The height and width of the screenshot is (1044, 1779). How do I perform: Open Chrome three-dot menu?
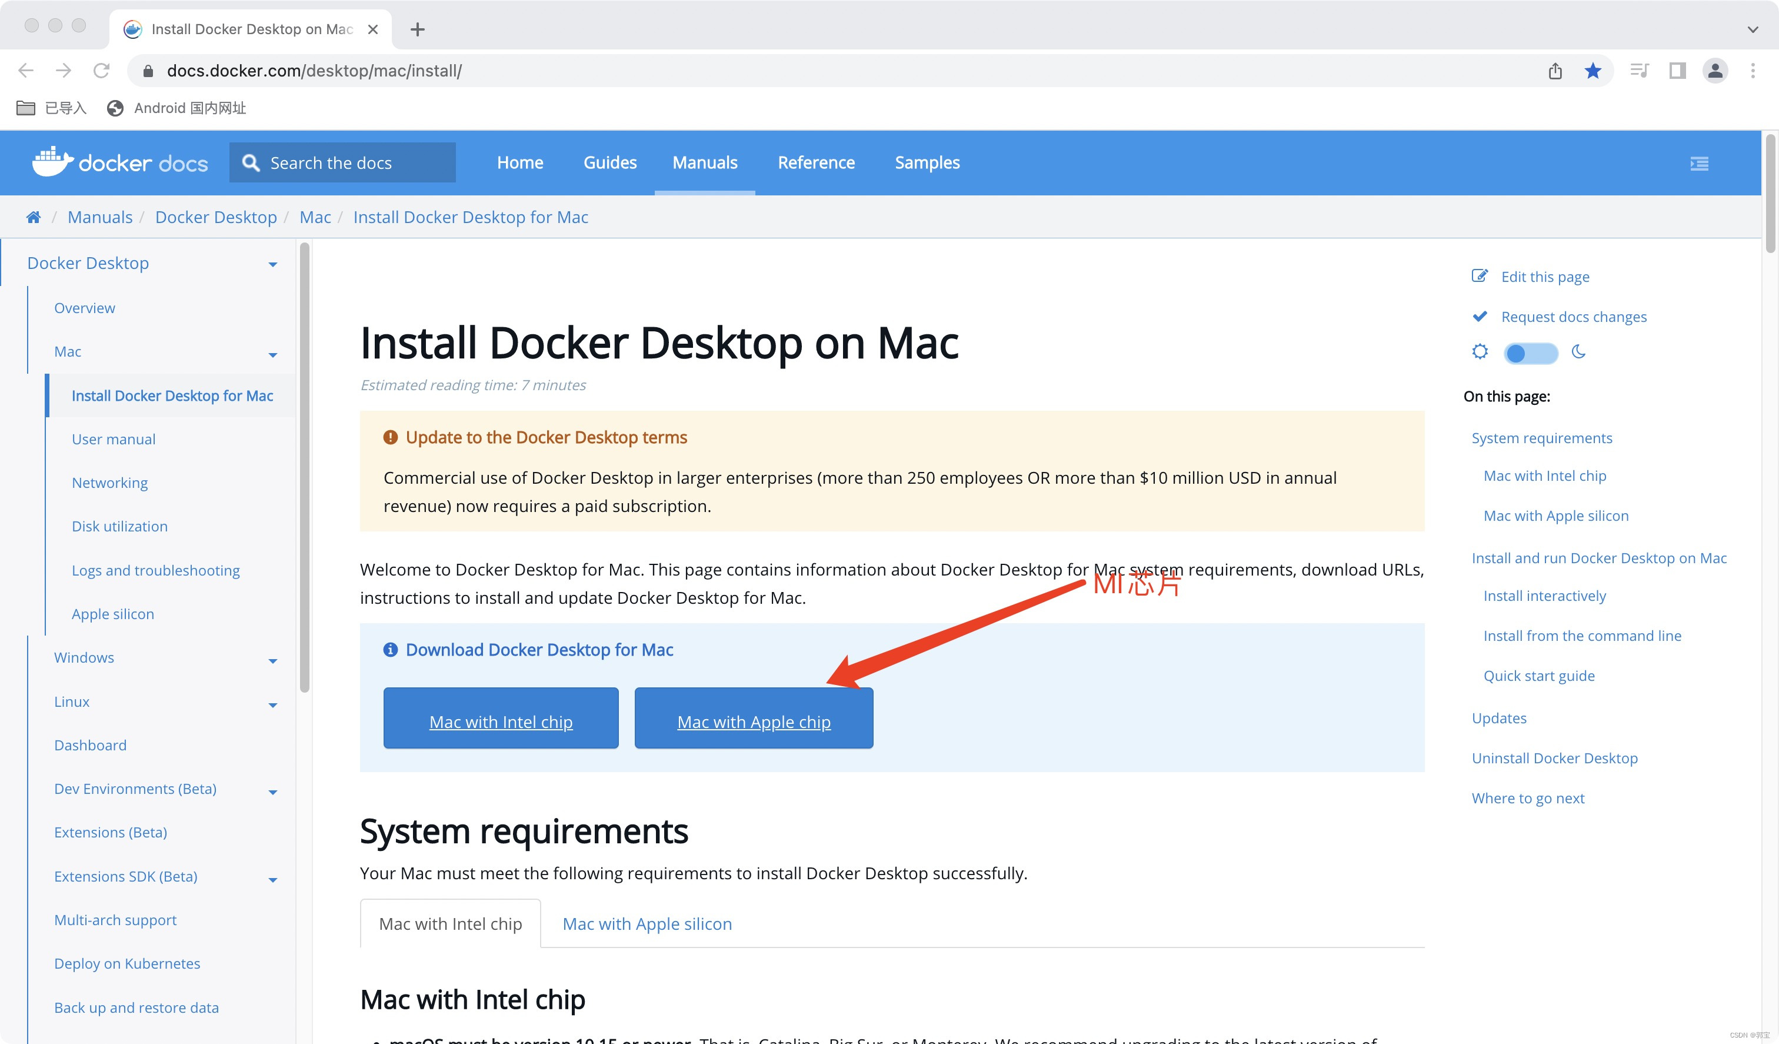(x=1753, y=71)
